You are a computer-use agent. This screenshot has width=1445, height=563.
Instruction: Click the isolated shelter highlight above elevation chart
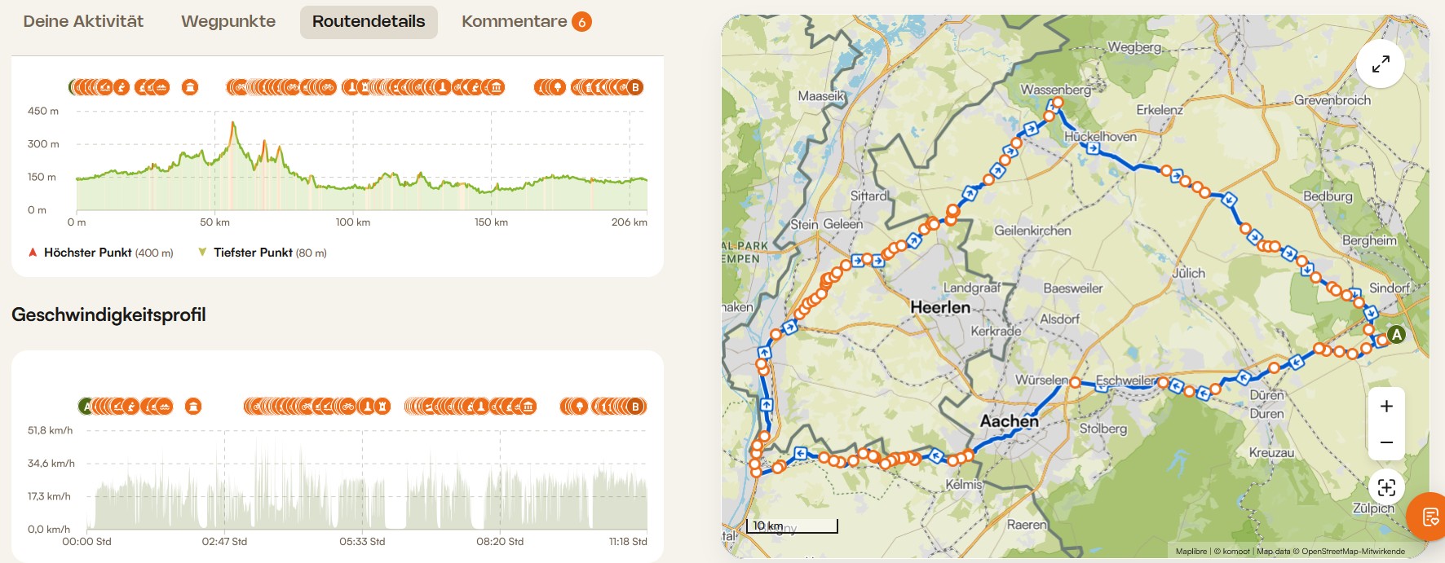point(190,87)
